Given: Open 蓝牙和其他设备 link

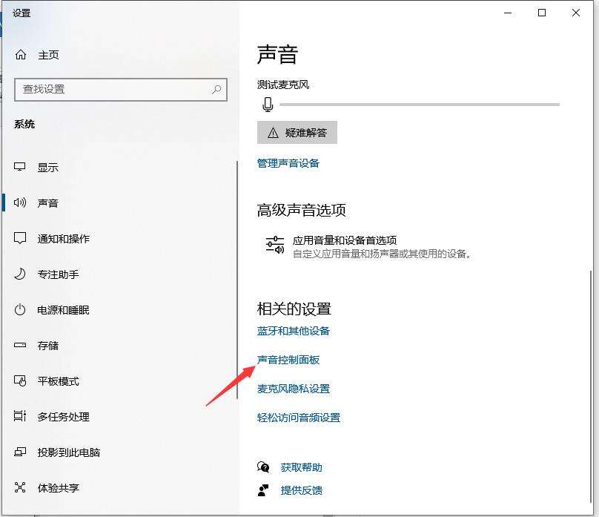Looking at the screenshot, I should [294, 331].
